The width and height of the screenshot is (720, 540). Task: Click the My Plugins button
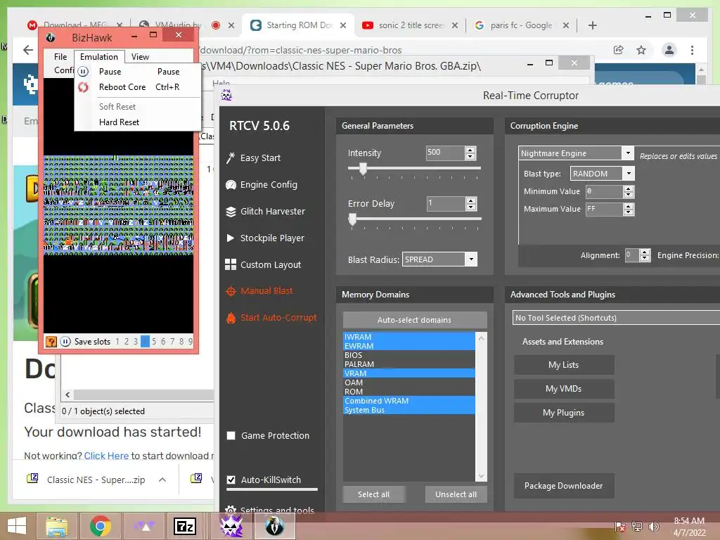tap(564, 413)
